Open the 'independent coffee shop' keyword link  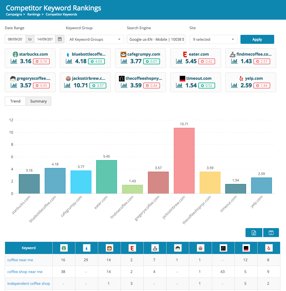[x=29, y=283]
